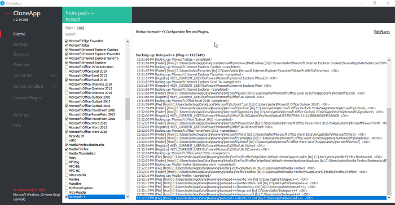395x205 pixels.
Task: Check the Miranda IM checkbox
Action: click(x=67, y=136)
